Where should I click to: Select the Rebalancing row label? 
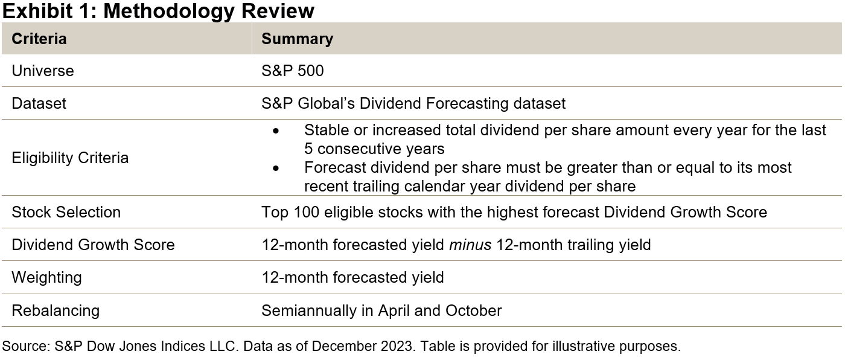point(56,310)
